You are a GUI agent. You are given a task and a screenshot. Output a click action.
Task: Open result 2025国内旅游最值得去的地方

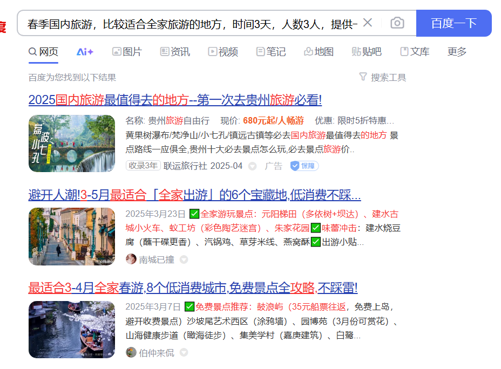coord(175,100)
